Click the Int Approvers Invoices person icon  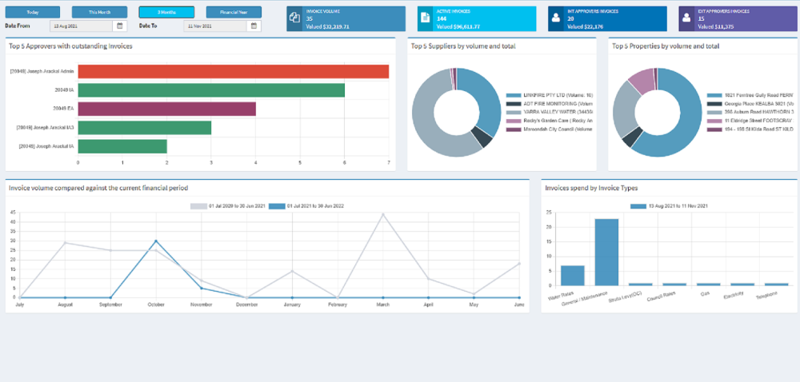[556, 18]
